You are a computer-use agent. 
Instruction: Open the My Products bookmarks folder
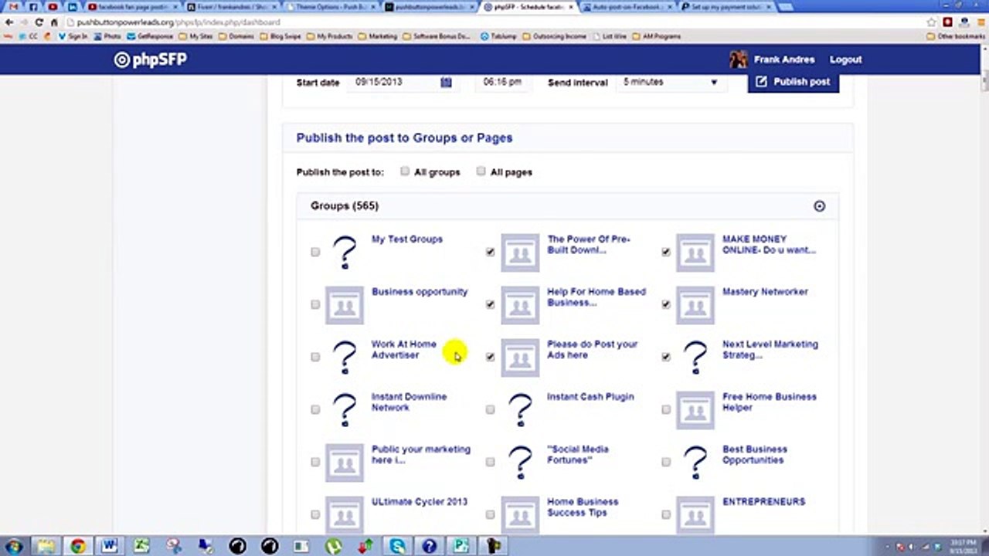point(329,36)
